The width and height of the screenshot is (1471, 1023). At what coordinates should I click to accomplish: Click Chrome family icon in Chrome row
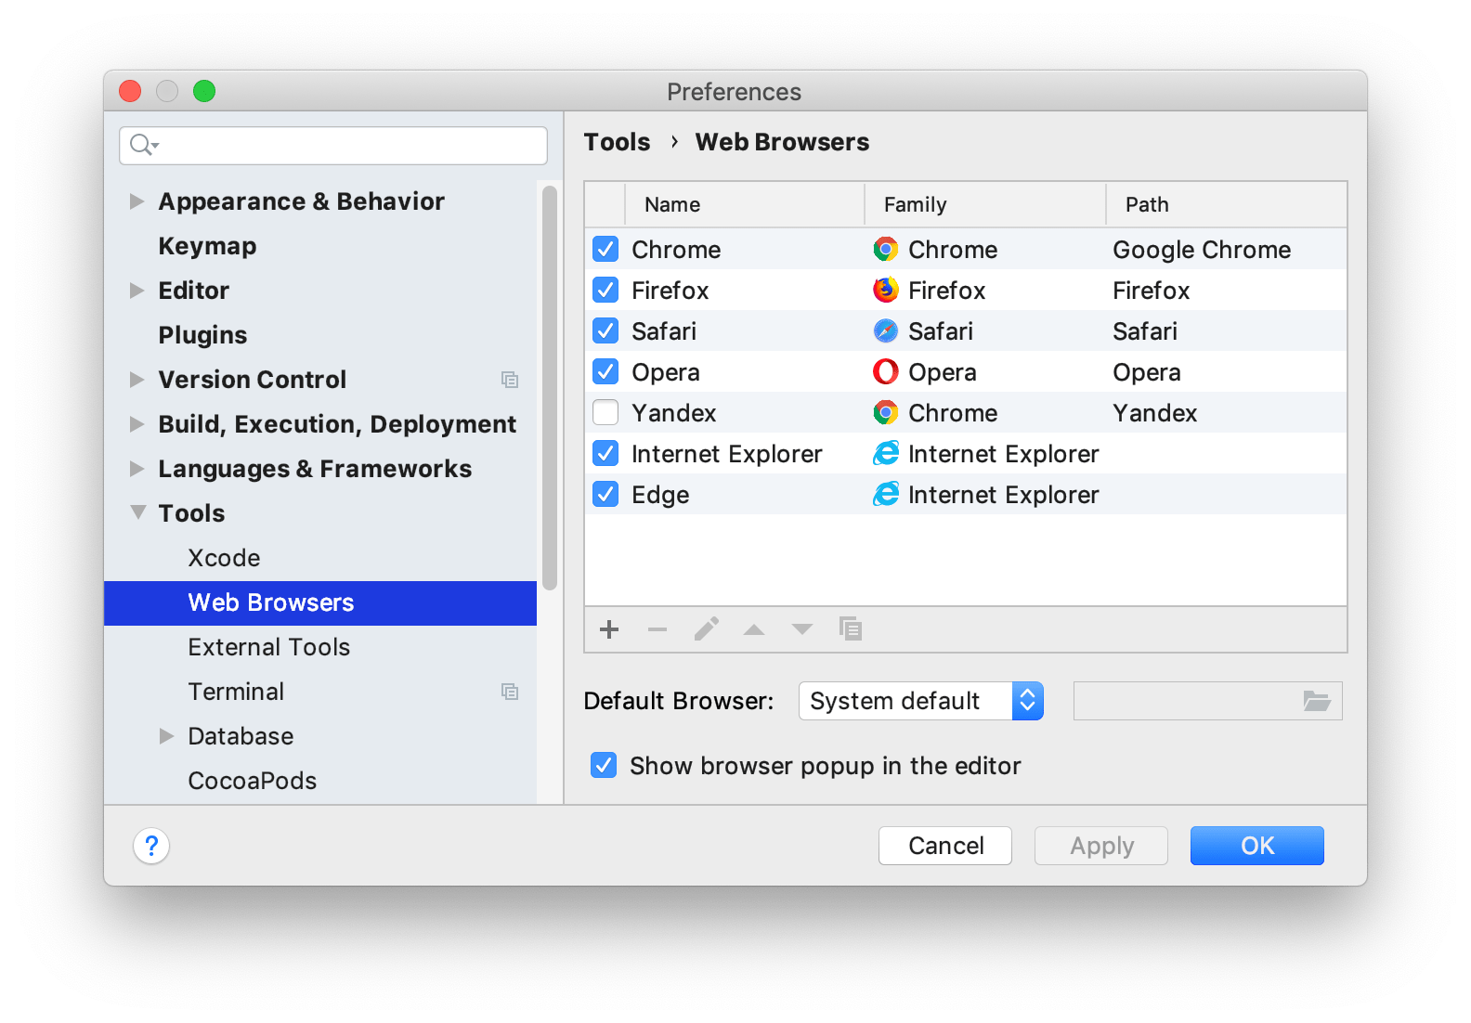pyautogui.click(x=886, y=249)
